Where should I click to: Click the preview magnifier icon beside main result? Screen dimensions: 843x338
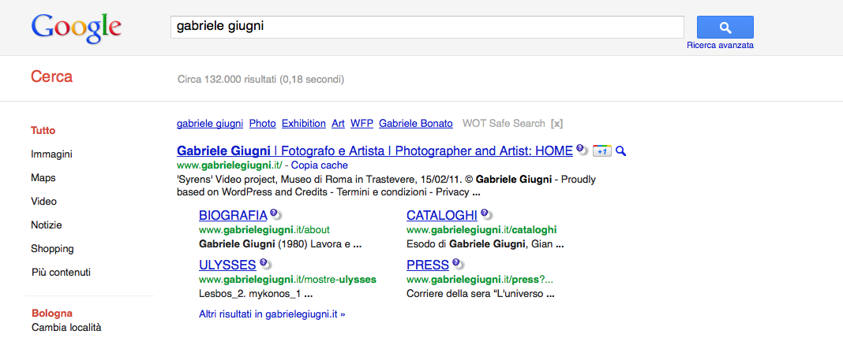tap(621, 151)
